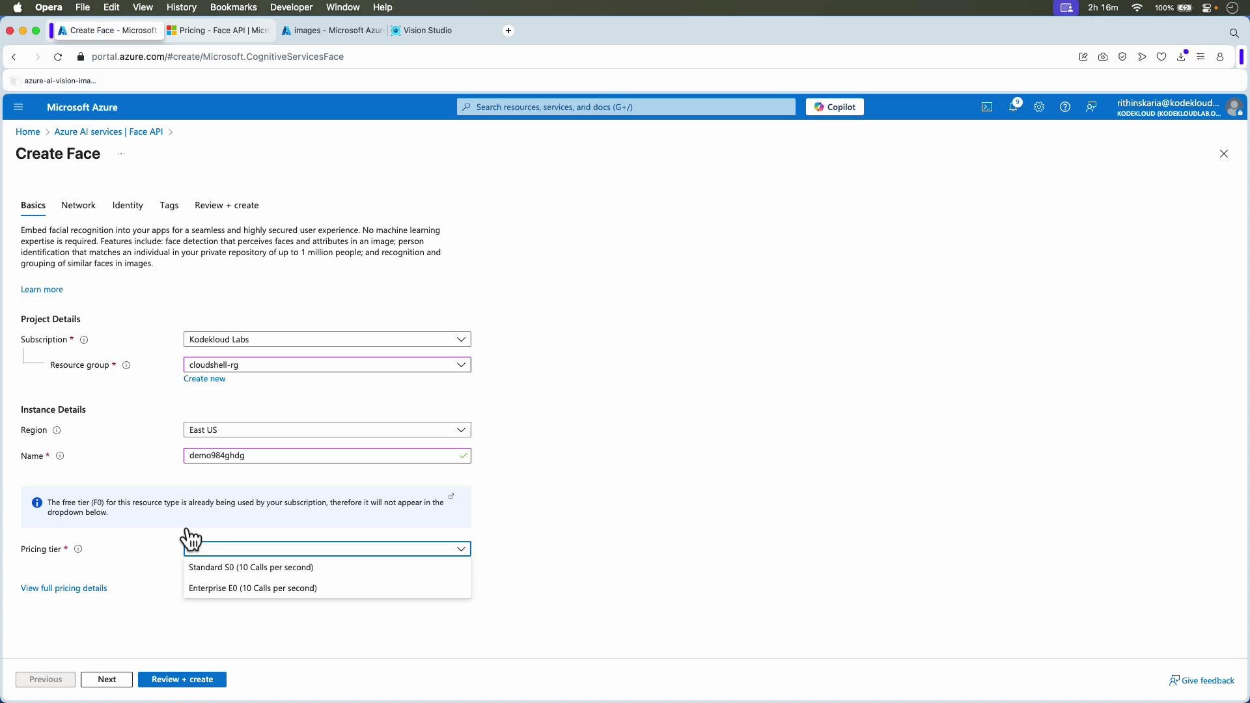Click the Next button
The height and width of the screenshot is (703, 1250).
(x=107, y=680)
